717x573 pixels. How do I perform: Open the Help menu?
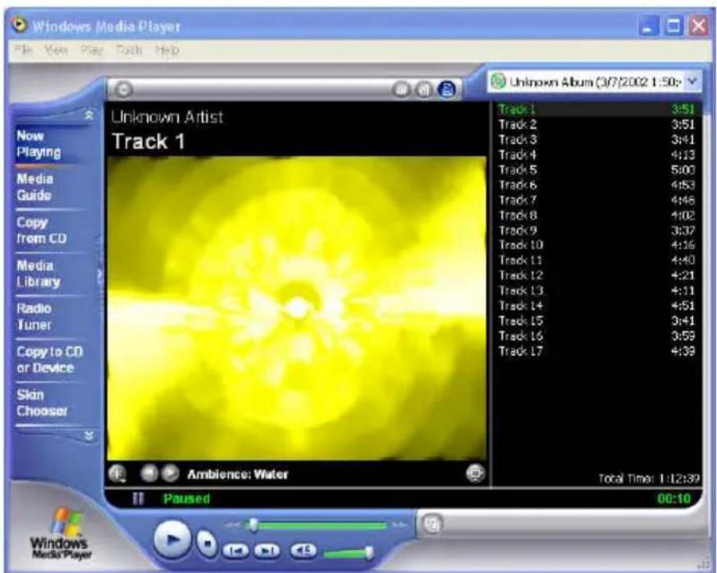[x=167, y=50]
